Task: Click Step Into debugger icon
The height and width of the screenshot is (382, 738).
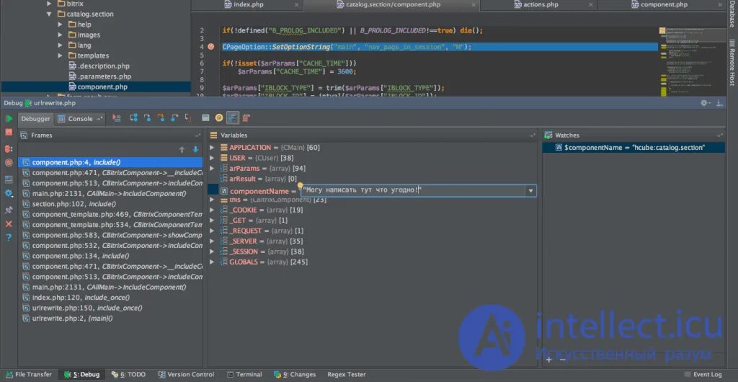Action: point(147,118)
